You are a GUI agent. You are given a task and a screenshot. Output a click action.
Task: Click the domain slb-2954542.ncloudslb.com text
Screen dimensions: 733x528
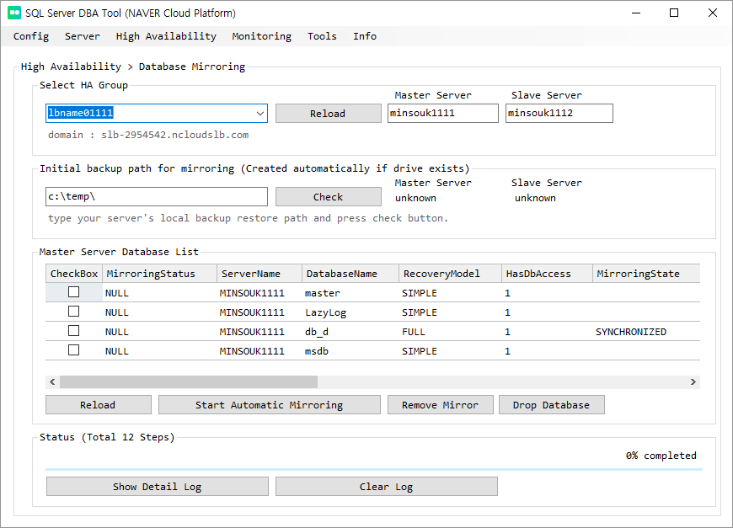[148, 135]
